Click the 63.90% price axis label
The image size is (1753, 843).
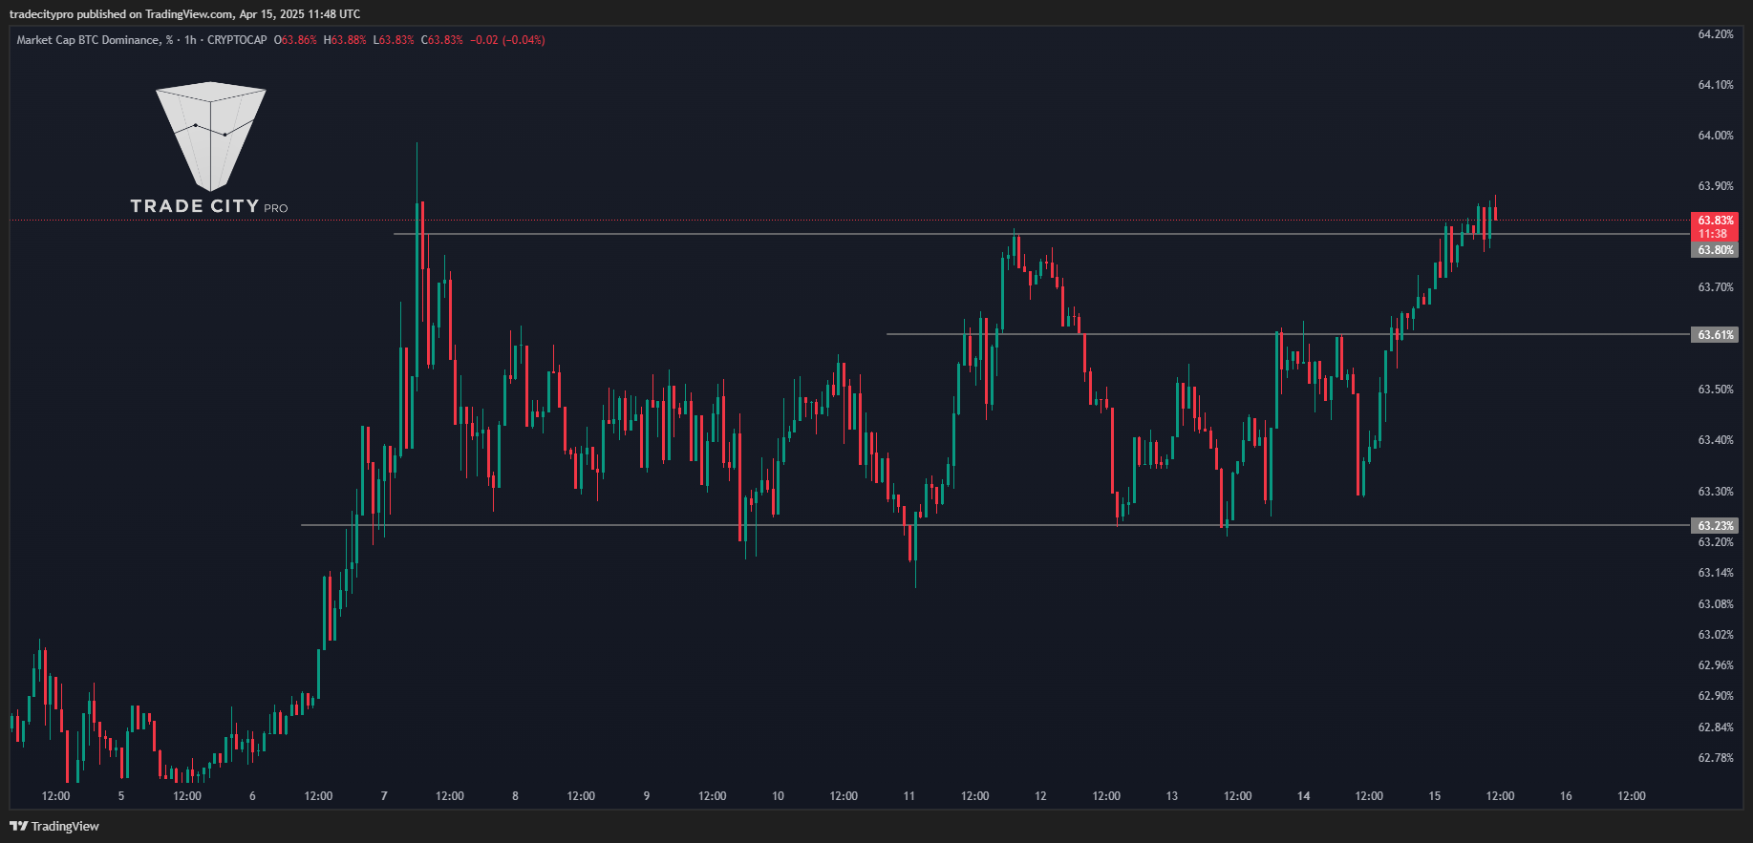tap(1715, 186)
